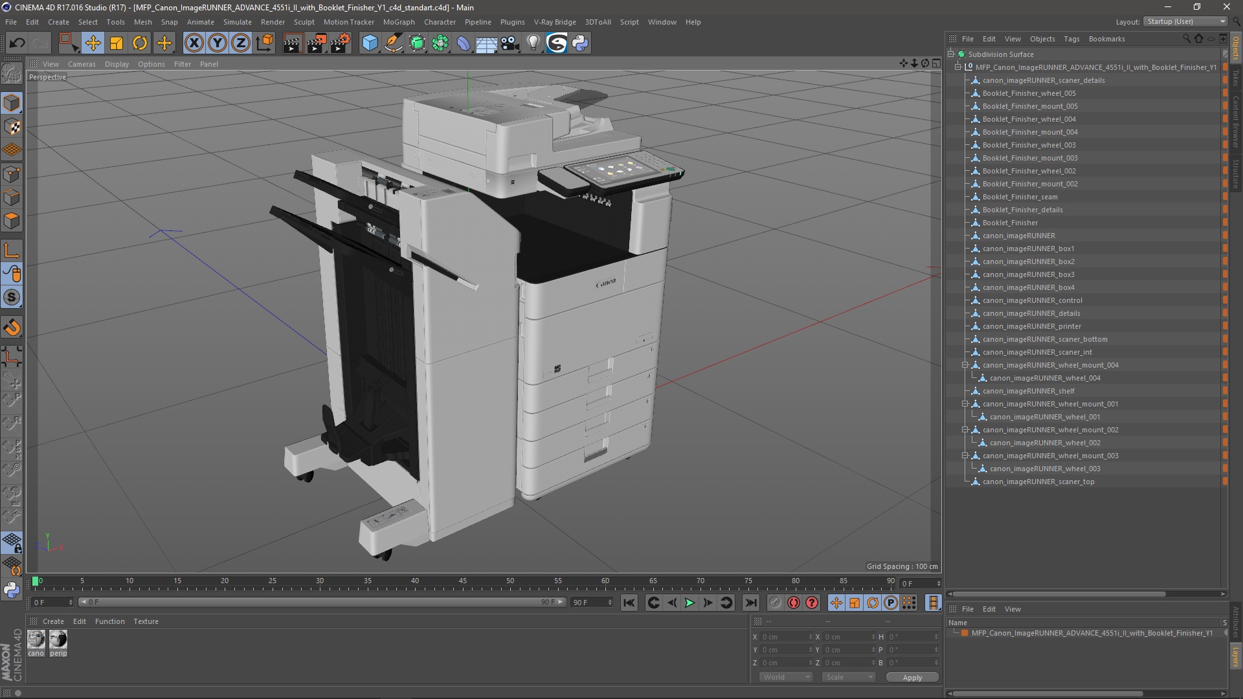The image size is (1243, 699).
Task: Collapse the Subdivision Surface tree node
Action: coord(951,54)
